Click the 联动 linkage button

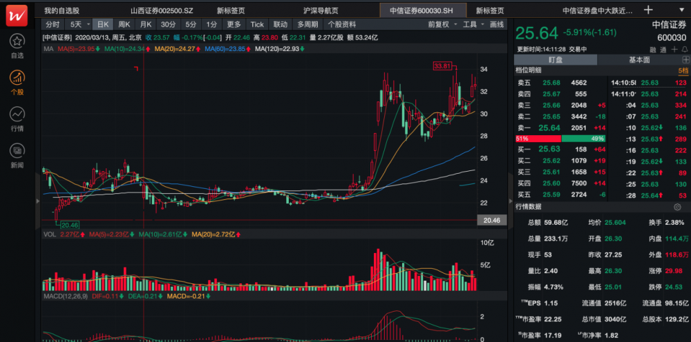[281, 25]
